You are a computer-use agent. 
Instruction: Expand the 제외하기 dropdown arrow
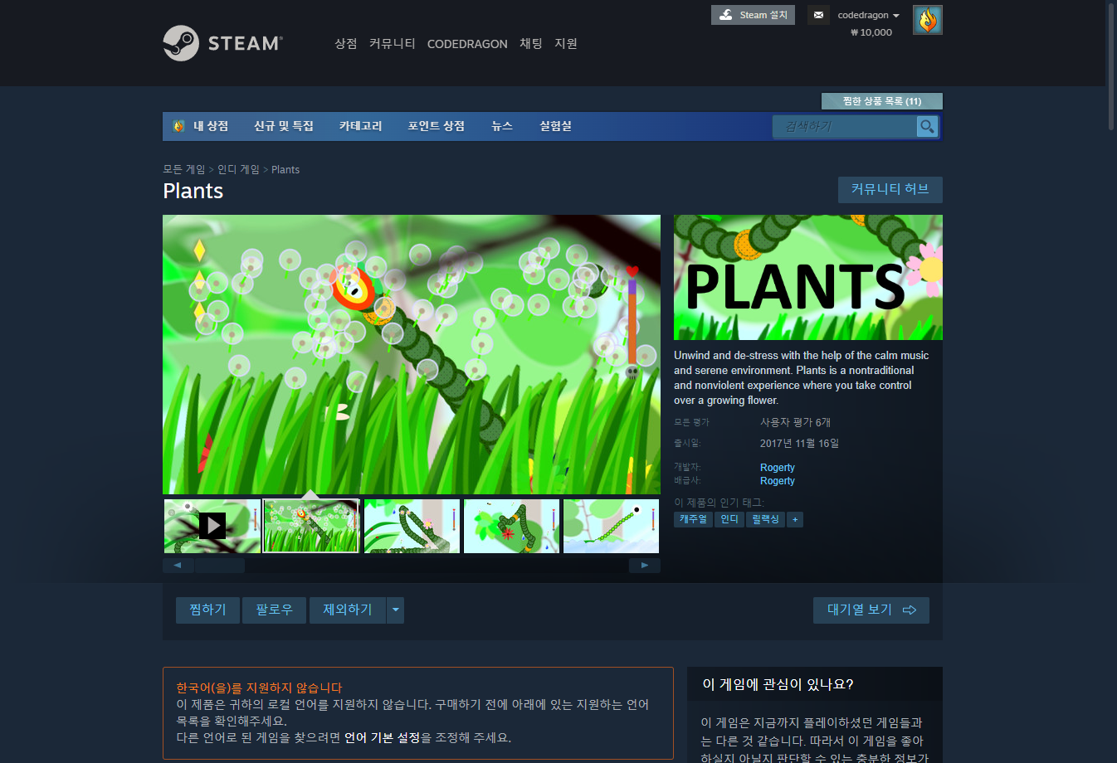coord(396,610)
